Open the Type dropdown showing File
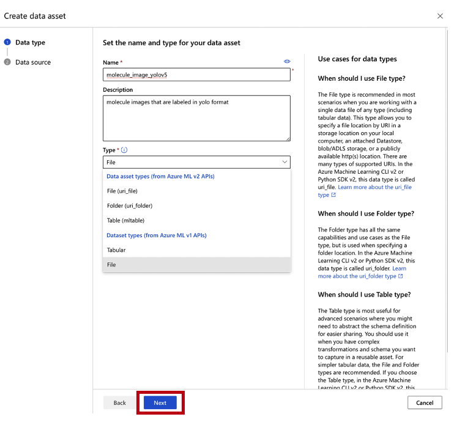Image resolution: width=457 pixels, height=425 pixels. point(197,162)
